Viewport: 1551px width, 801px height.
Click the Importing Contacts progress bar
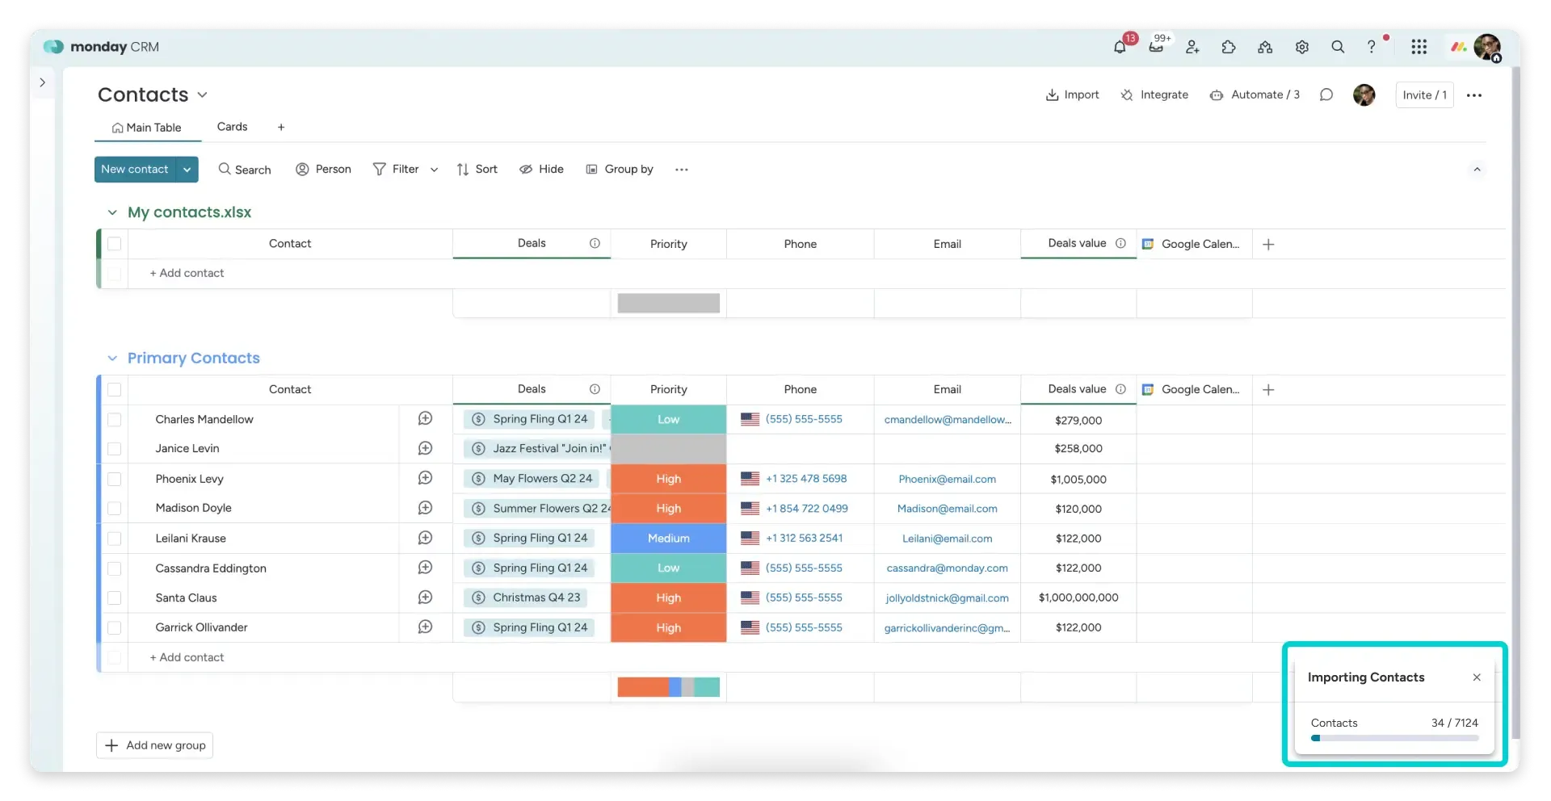[1394, 738]
